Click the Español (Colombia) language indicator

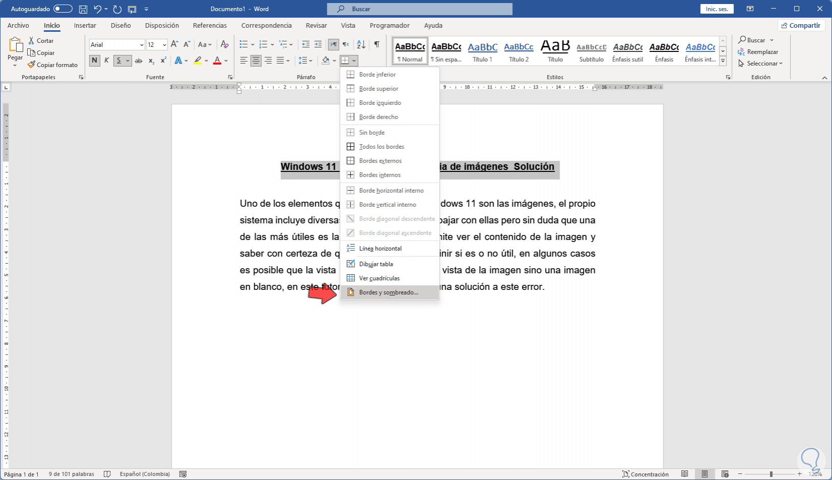click(145, 474)
